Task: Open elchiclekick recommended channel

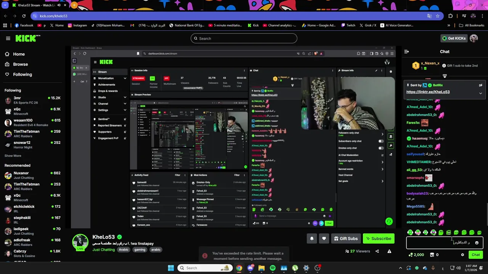Action: tap(32, 209)
